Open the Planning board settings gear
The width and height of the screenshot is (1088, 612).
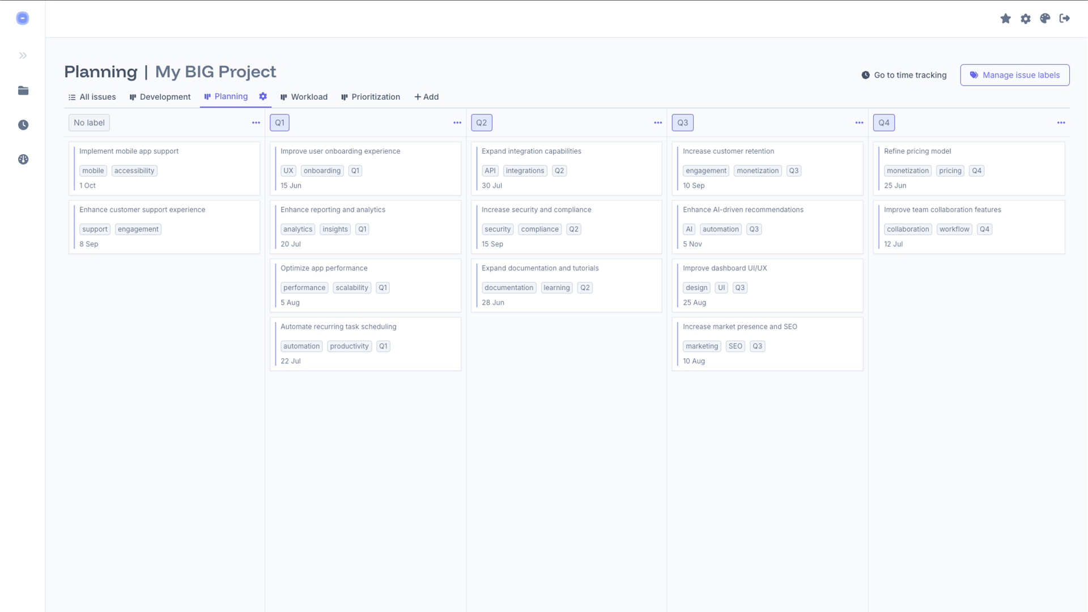pos(262,96)
